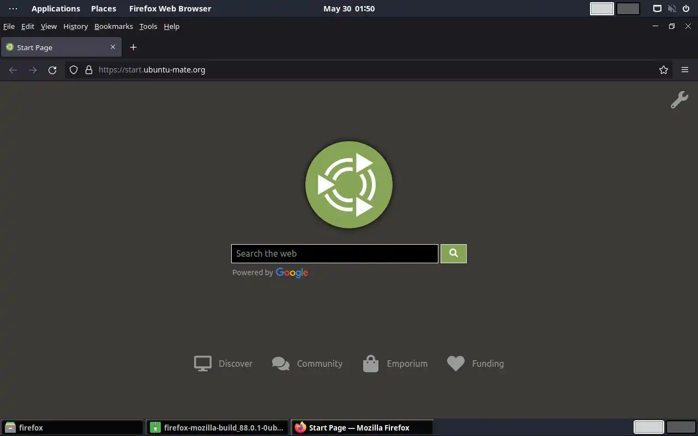Click the archive icon in taskbar
This screenshot has width=698, height=436.
coord(155,427)
